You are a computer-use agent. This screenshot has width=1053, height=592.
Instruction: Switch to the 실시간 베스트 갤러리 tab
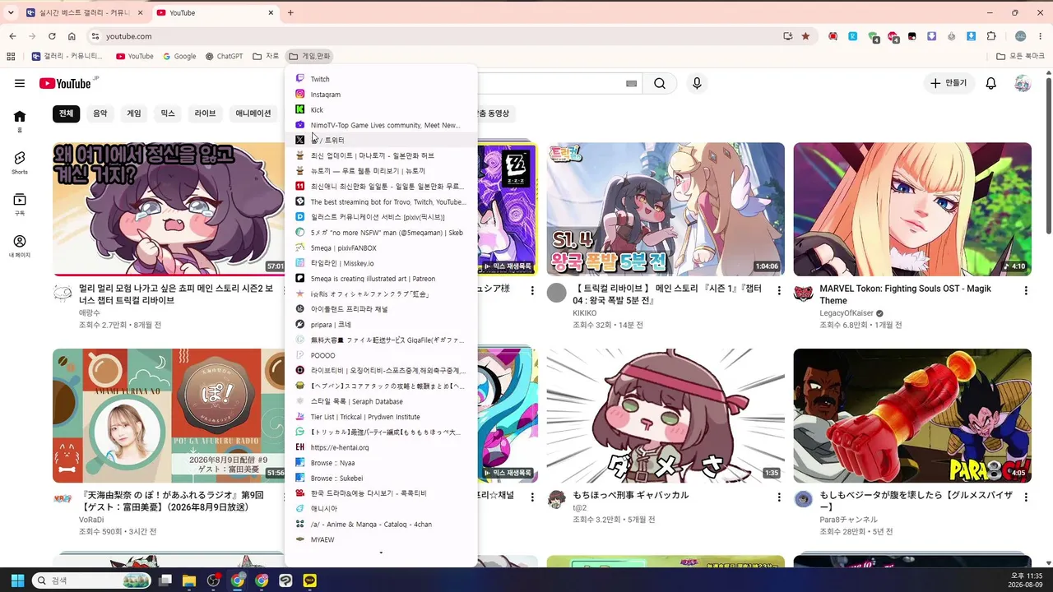pyautogui.click(x=85, y=12)
